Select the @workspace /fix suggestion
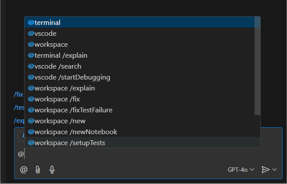Screen dimensions: 287x184 pyautogui.click(x=54, y=99)
